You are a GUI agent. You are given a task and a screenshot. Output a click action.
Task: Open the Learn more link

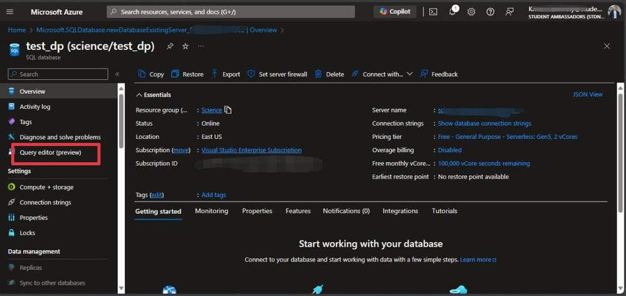point(478,260)
